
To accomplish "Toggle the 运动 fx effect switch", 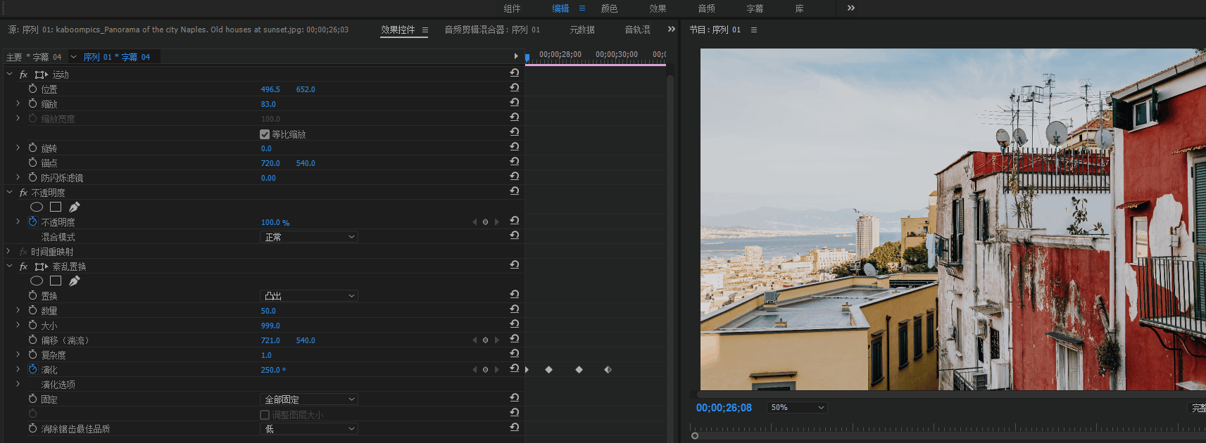I will click(x=23, y=75).
